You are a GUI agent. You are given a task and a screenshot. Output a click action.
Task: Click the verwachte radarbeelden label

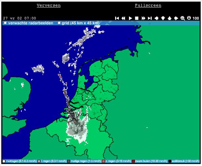point(31,23)
